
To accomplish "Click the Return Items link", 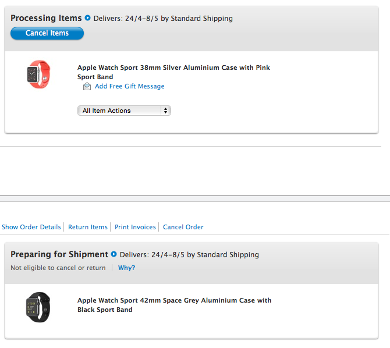I will [x=88, y=227].
